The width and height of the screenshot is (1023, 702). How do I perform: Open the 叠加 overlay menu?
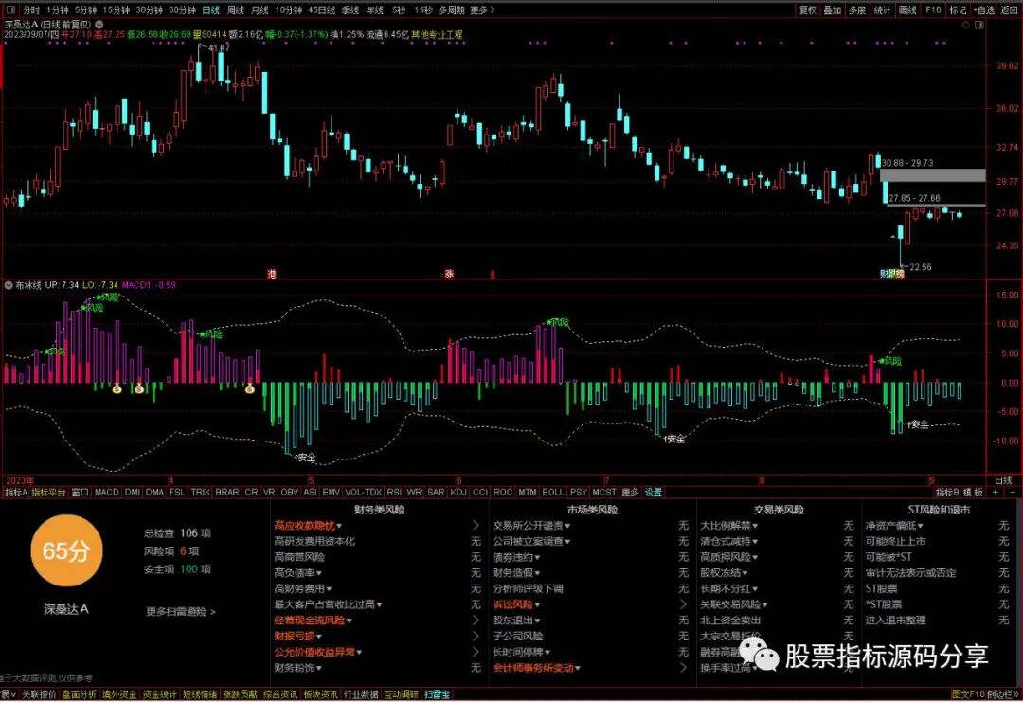pyautogui.click(x=832, y=9)
